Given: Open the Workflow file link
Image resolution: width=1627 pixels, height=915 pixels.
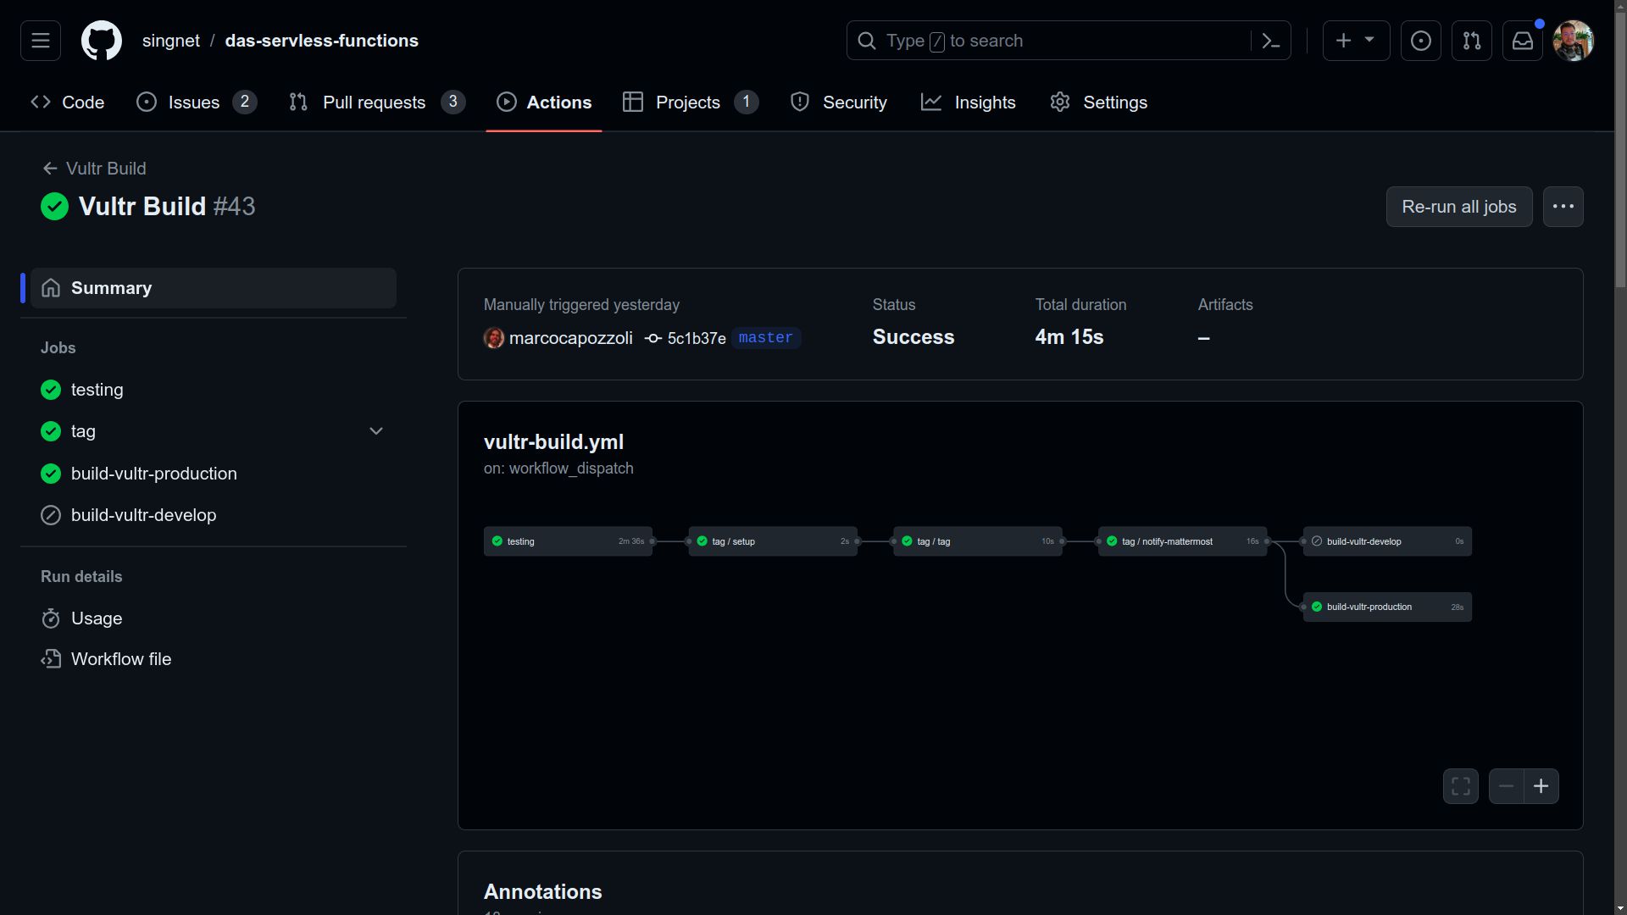Looking at the screenshot, I should pyautogui.click(x=214, y=659).
